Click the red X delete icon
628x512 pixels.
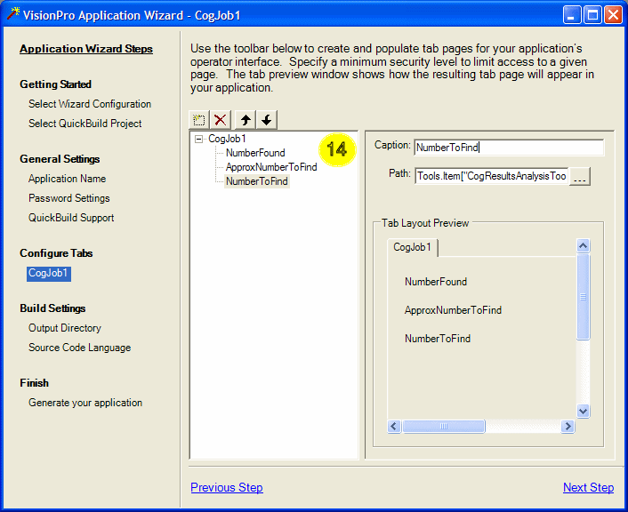tap(221, 120)
